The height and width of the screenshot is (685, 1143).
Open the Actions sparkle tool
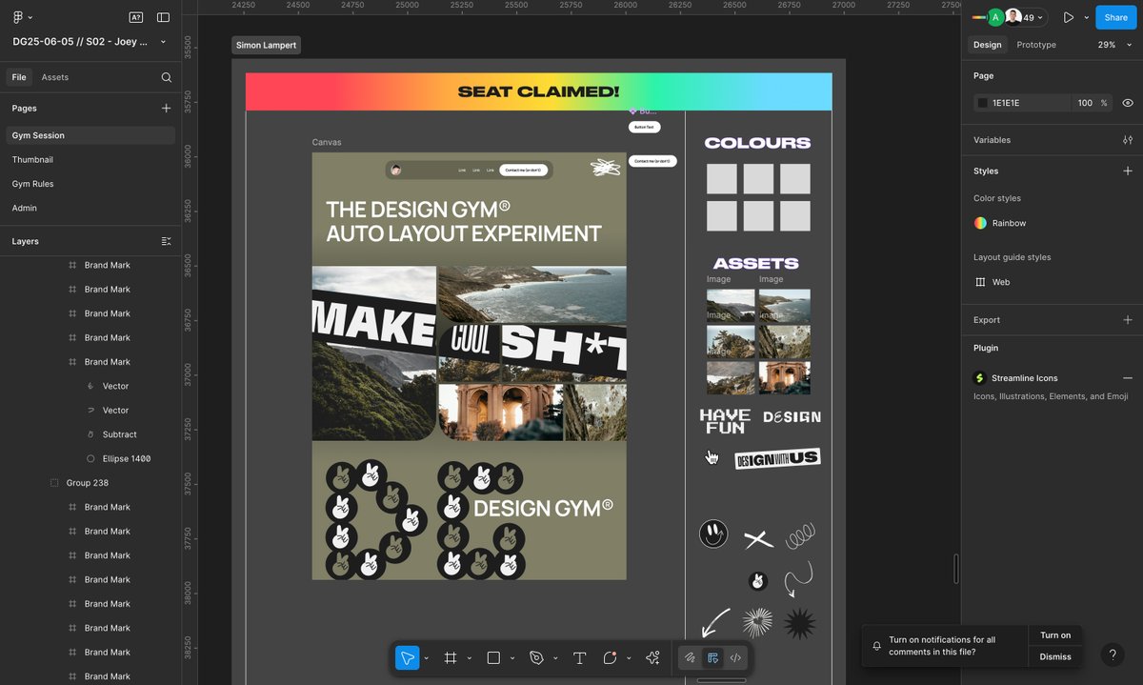point(652,657)
